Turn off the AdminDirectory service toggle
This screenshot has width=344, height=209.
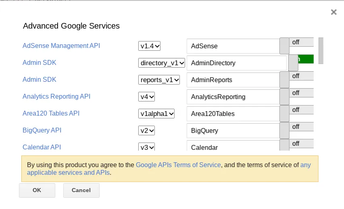(301, 59)
